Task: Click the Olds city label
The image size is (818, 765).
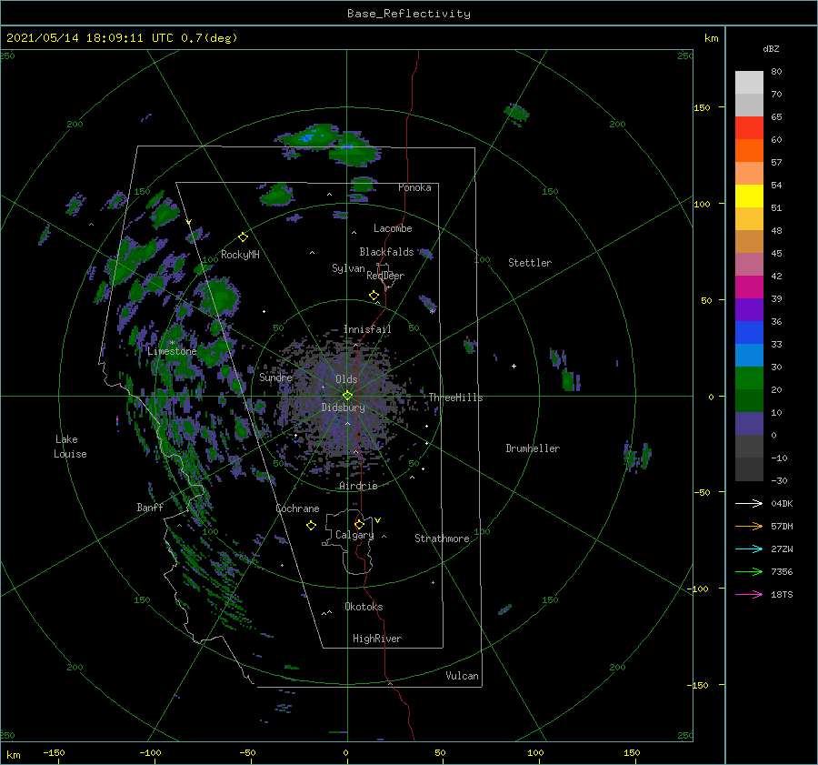Action: pos(346,379)
